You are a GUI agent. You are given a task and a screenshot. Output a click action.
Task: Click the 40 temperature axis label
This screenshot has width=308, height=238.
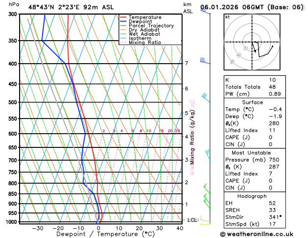coord(180,228)
